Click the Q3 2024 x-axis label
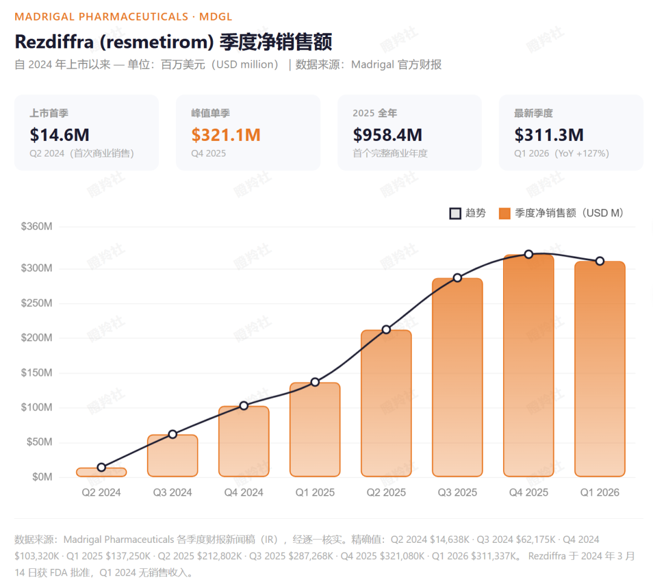The height and width of the screenshot is (584, 653). [x=172, y=493]
